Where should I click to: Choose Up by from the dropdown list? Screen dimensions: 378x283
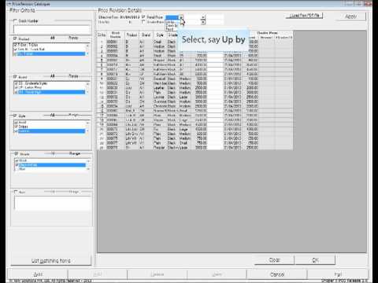click(x=171, y=22)
